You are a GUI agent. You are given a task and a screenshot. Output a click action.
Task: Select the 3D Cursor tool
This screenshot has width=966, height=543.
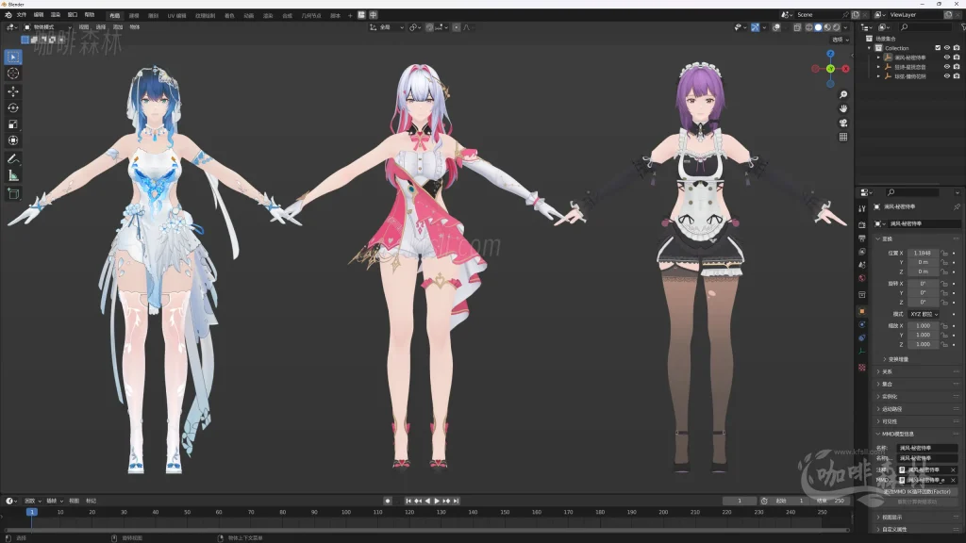point(13,74)
